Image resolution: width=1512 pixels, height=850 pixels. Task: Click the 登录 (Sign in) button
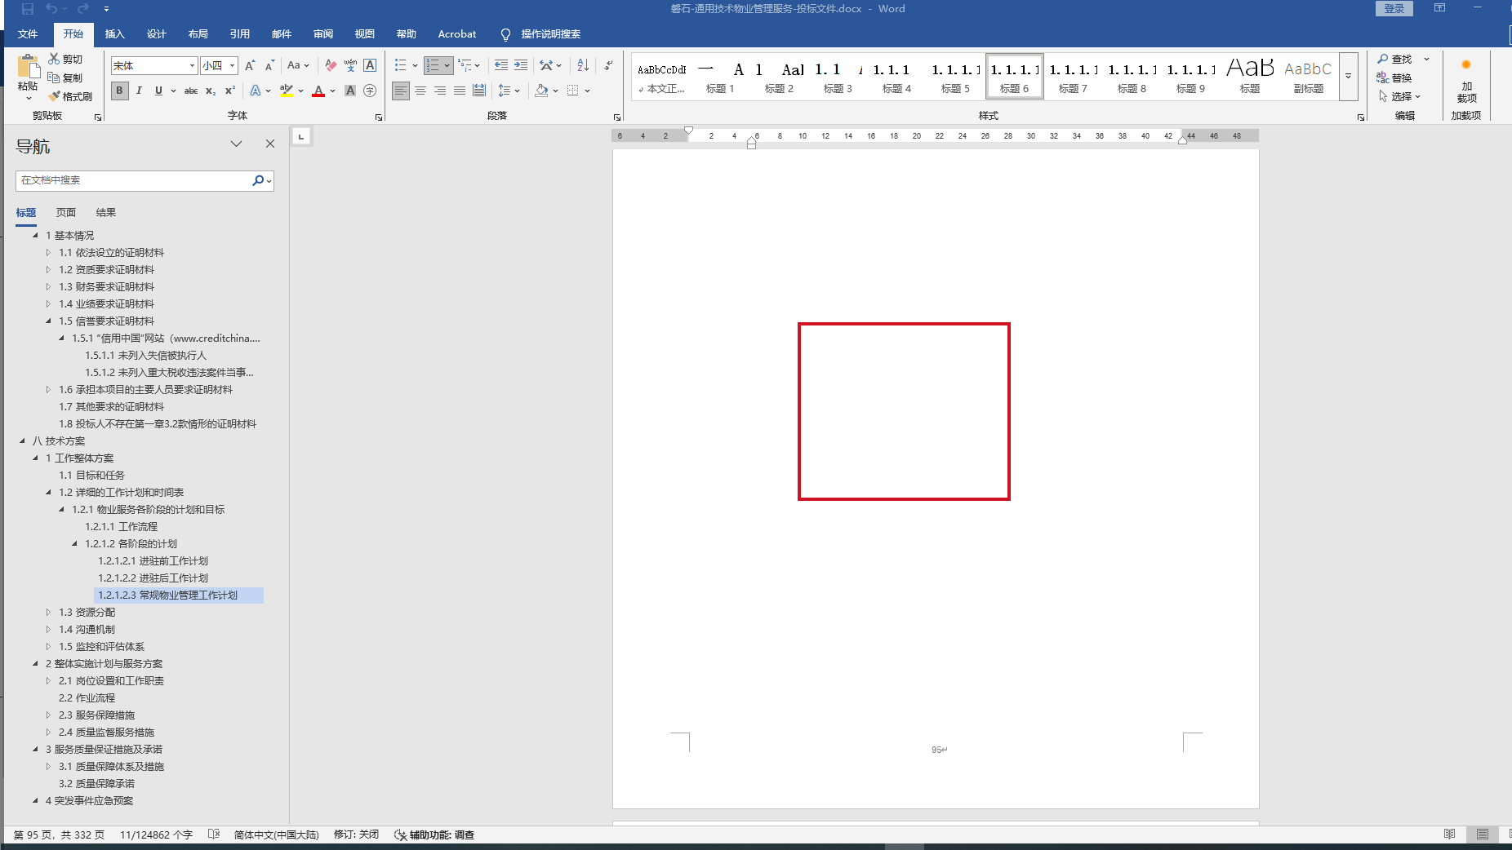pos(1394,8)
